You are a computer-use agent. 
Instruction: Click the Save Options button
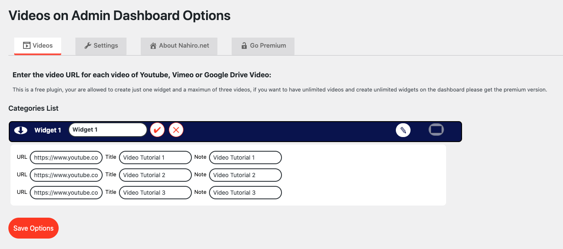(x=34, y=228)
